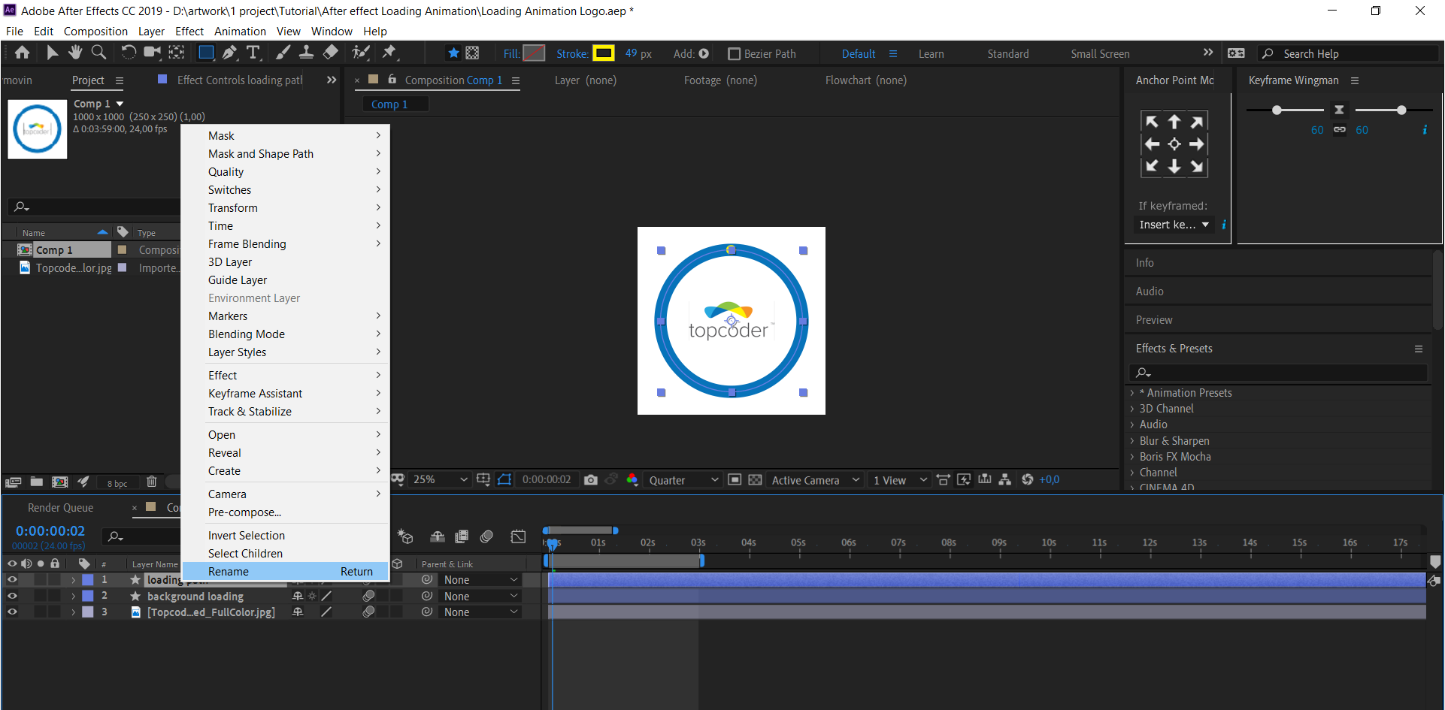Switch to the Small Screen workspace
Viewport: 1445px width, 710px height.
(x=1100, y=54)
